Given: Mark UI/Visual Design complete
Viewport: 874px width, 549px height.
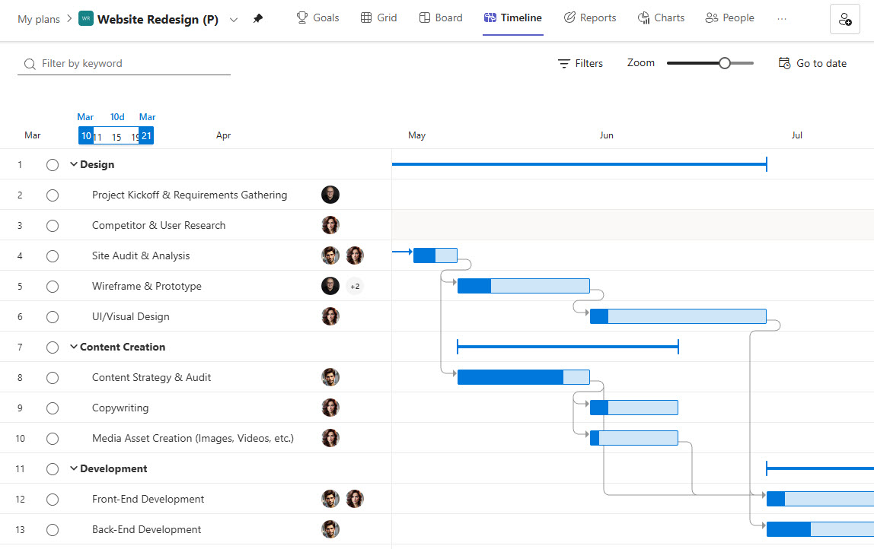Looking at the screenshot, I should point(53,317).
